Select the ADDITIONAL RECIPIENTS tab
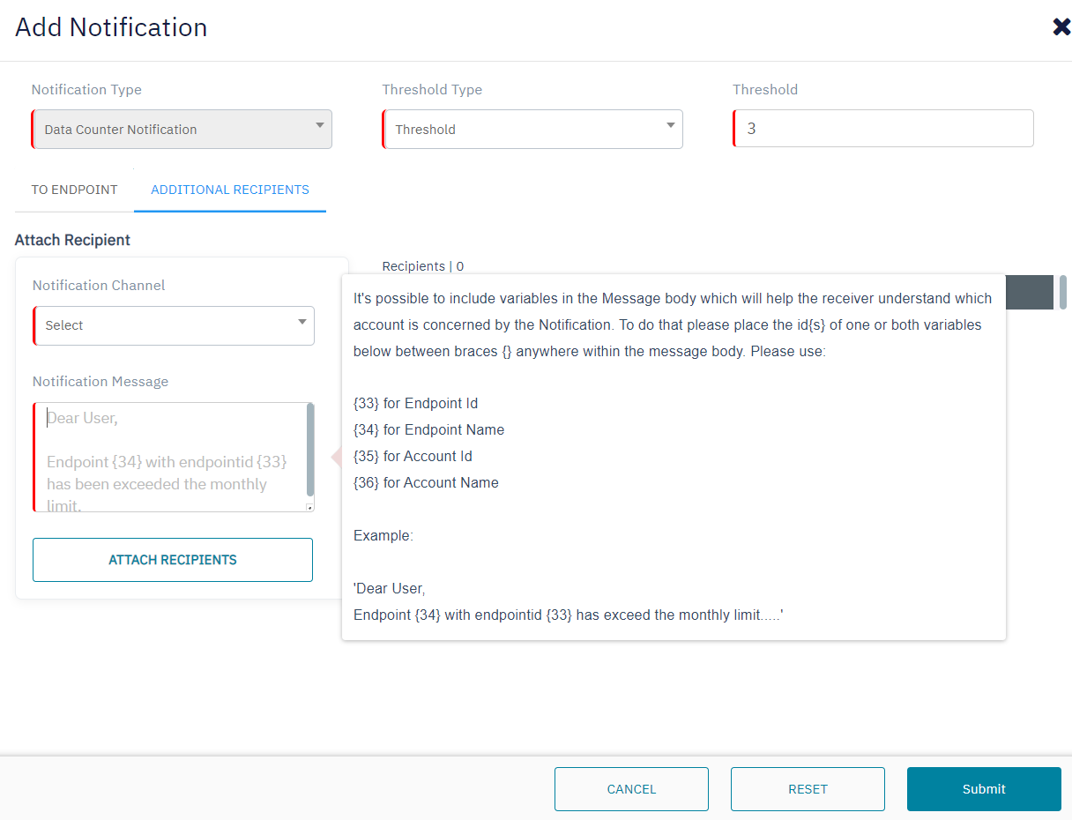 [230, 190]
